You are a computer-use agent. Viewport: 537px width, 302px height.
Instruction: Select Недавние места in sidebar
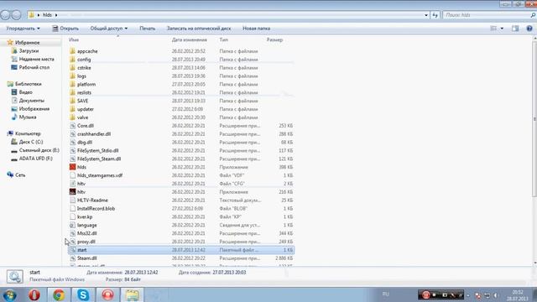coord(36,59)
